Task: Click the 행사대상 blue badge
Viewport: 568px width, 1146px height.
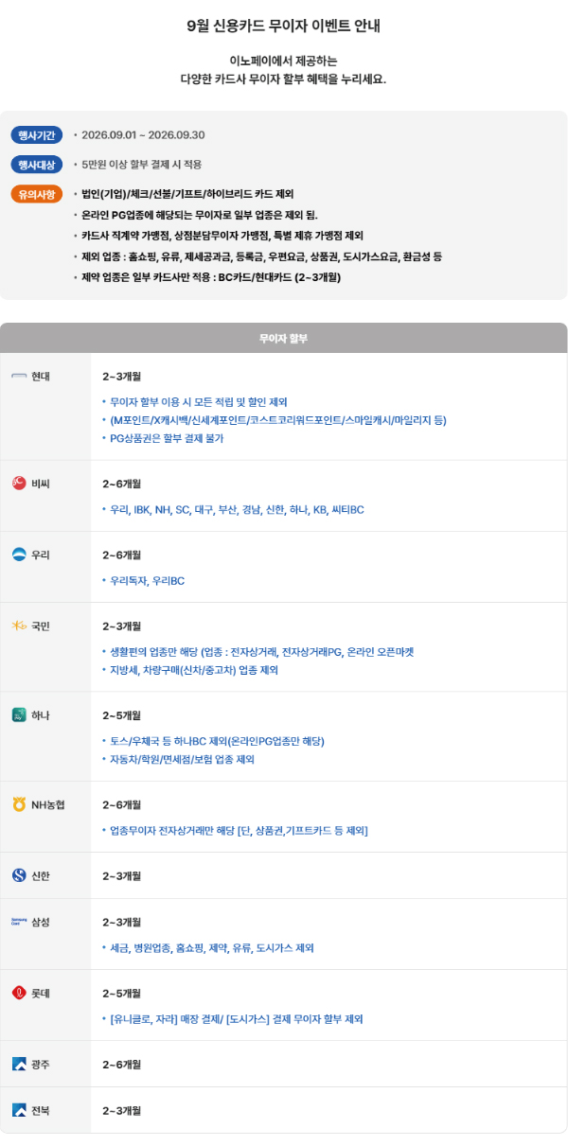Action: pyautogui.click(x=37, y=165)
